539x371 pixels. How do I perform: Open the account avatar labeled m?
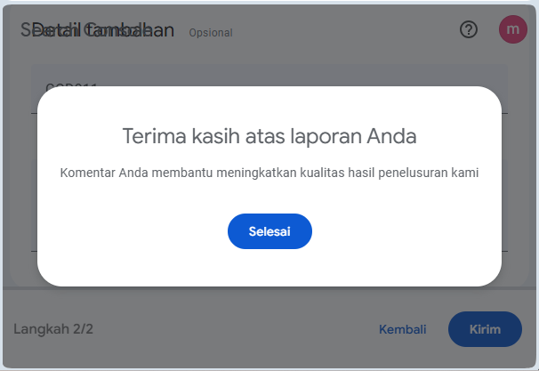tap(513, 29)
